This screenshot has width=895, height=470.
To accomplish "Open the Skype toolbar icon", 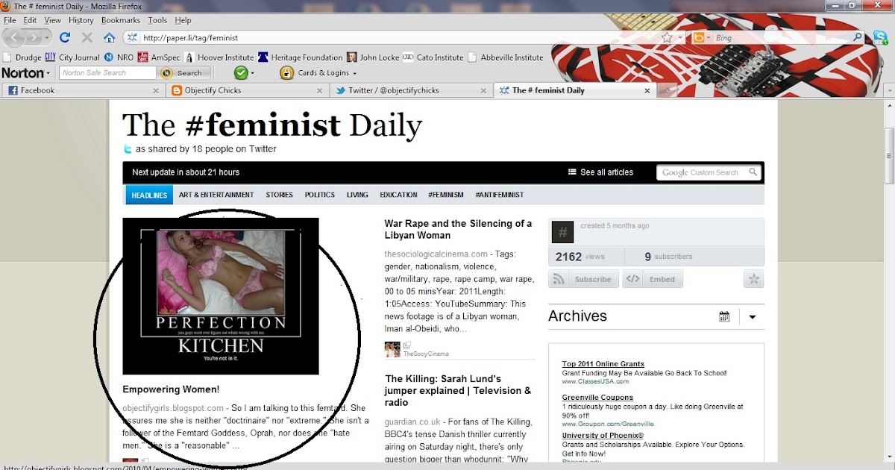I will point(879,37).
